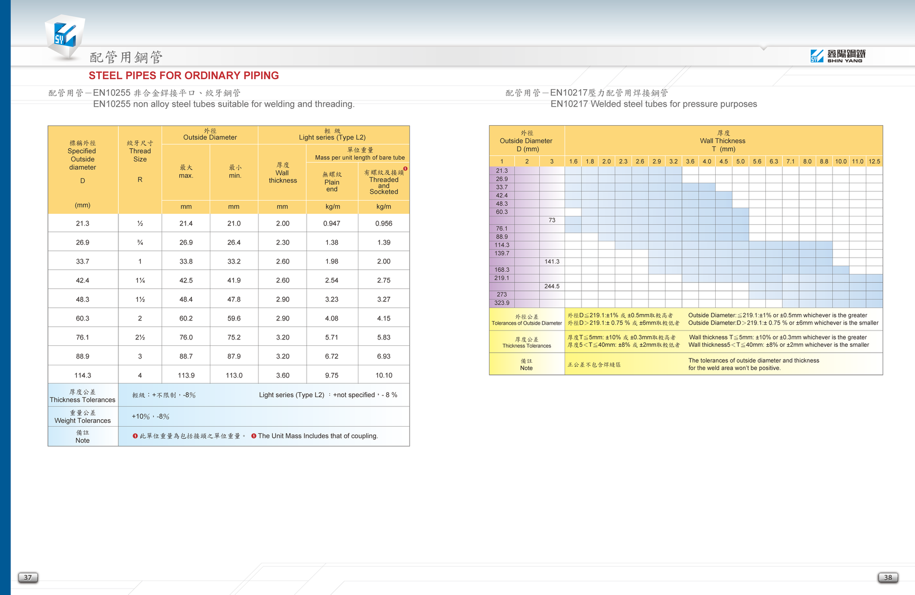Click the Weight Tolerances label
The image size is (915, 595).
[82, 417]
